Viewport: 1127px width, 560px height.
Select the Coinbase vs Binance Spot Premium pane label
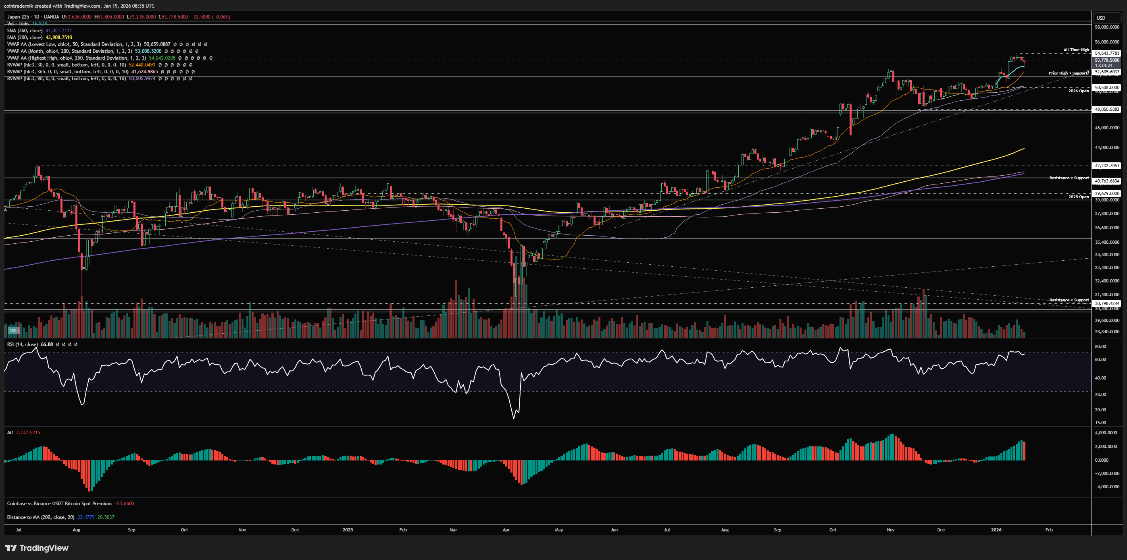(x=59, y=504)
